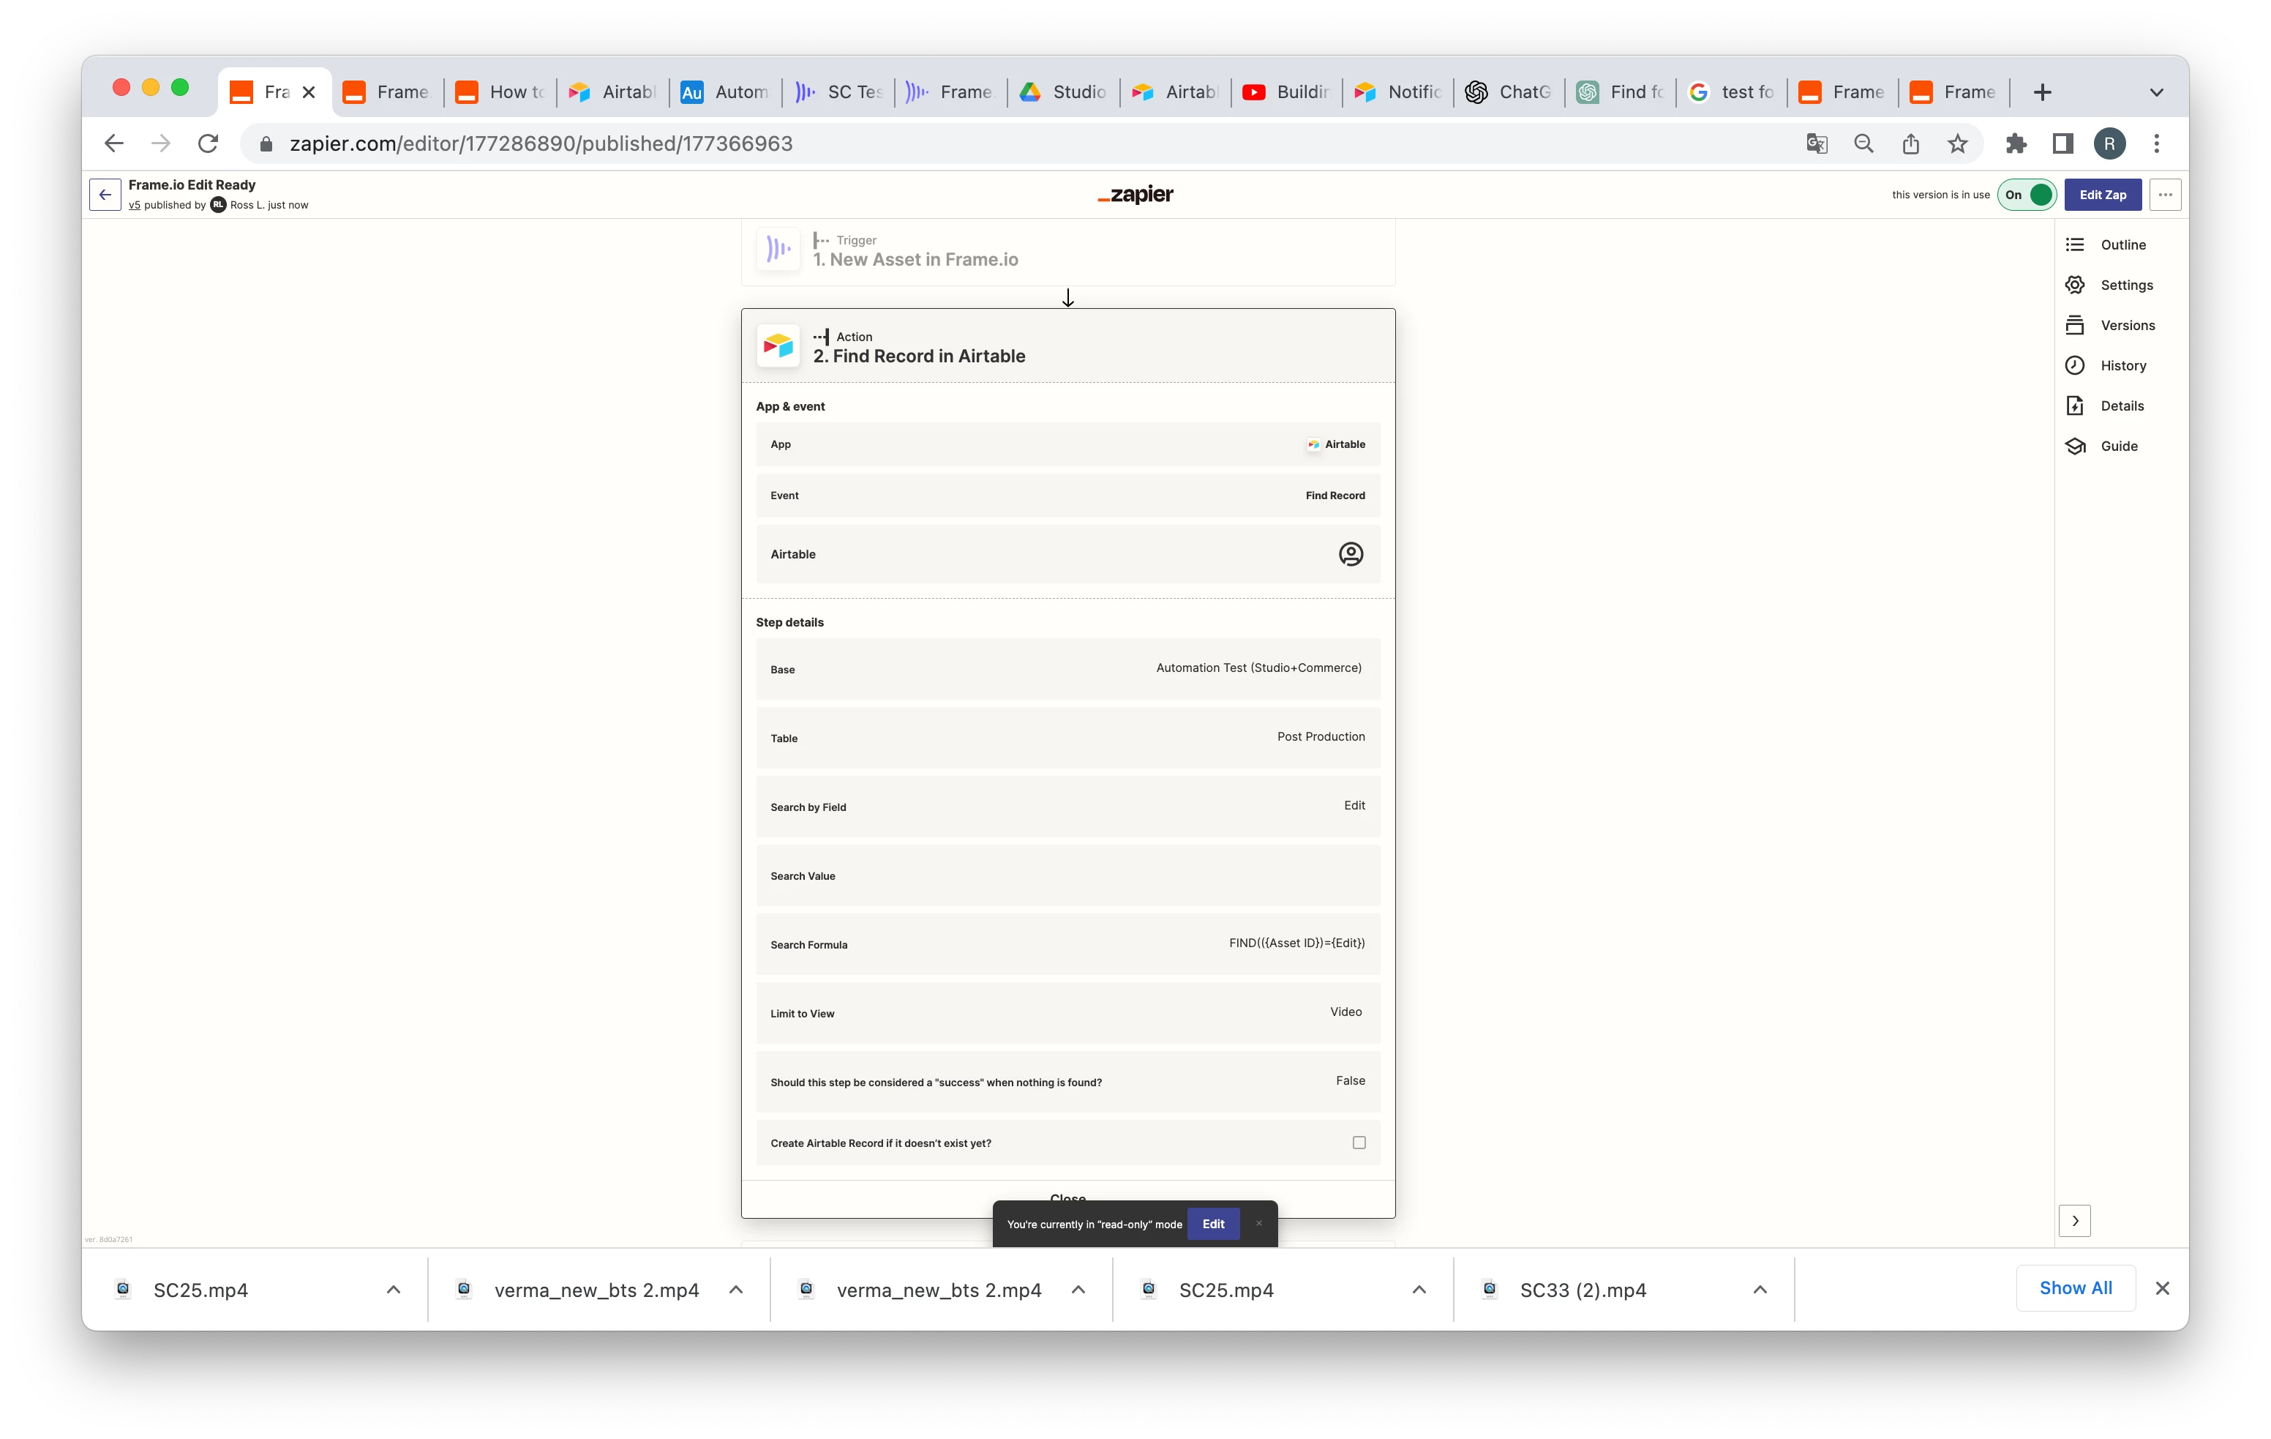This screenshot has height=1439, width=2271.
Task: Click the Edit Zap button
Action: point(2102,195)
